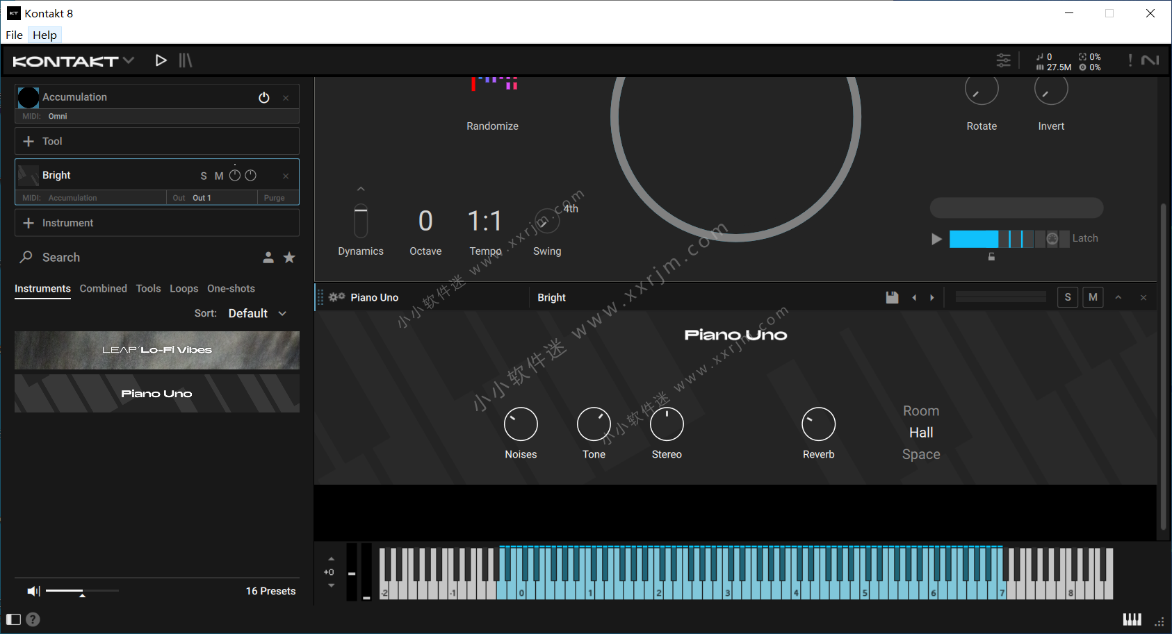The height and width of the screenshot is (634, 1172).
Task: Click the play transport icon in top bar
Action: coord(161,60)
